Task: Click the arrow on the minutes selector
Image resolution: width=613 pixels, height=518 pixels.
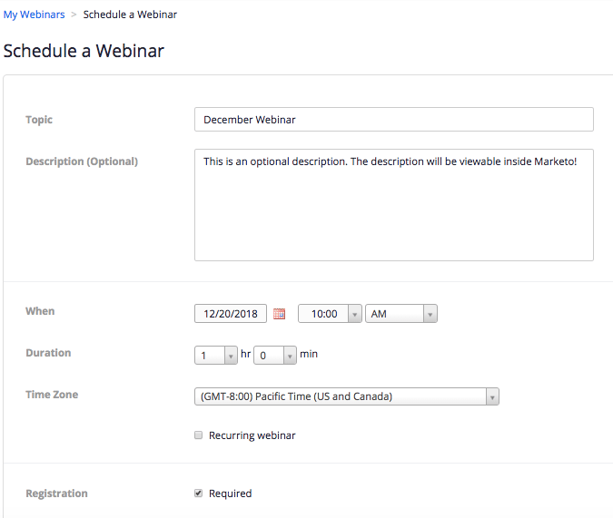Action: tap(290, 356)
